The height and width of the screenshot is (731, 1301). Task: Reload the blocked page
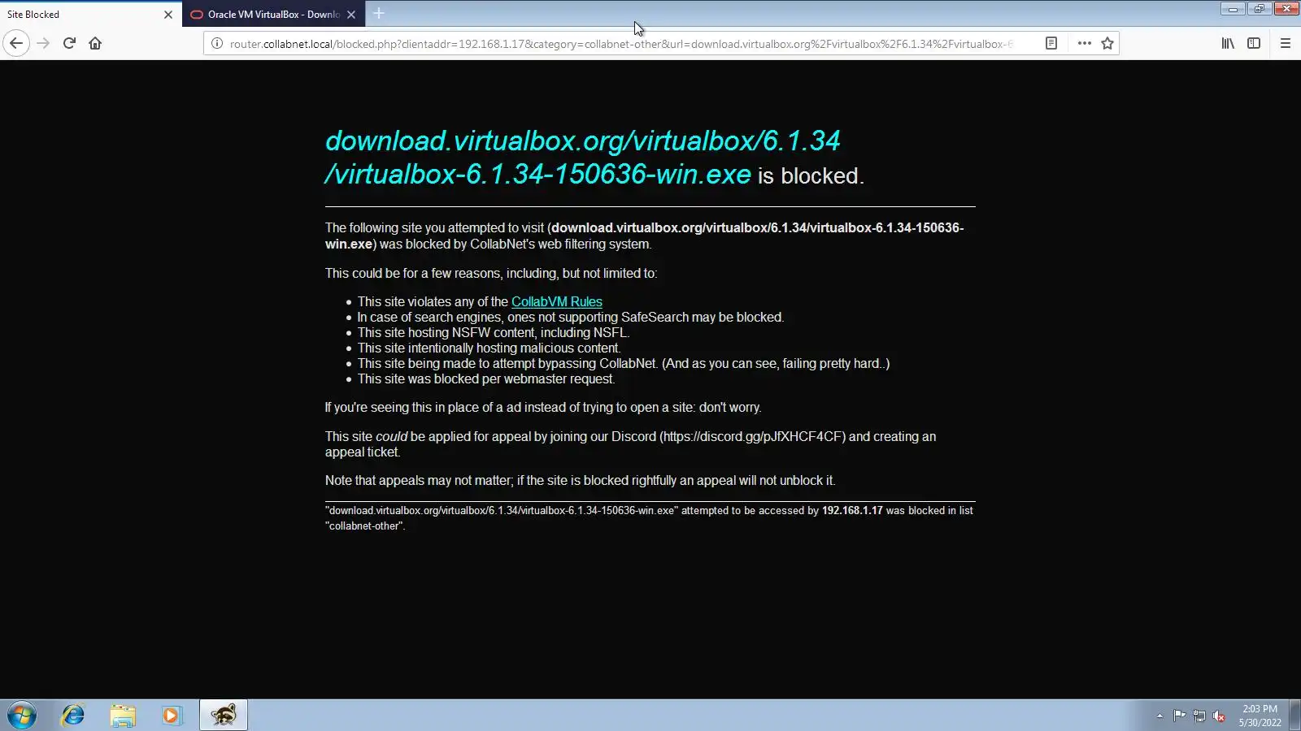click(x=69, y=43)
